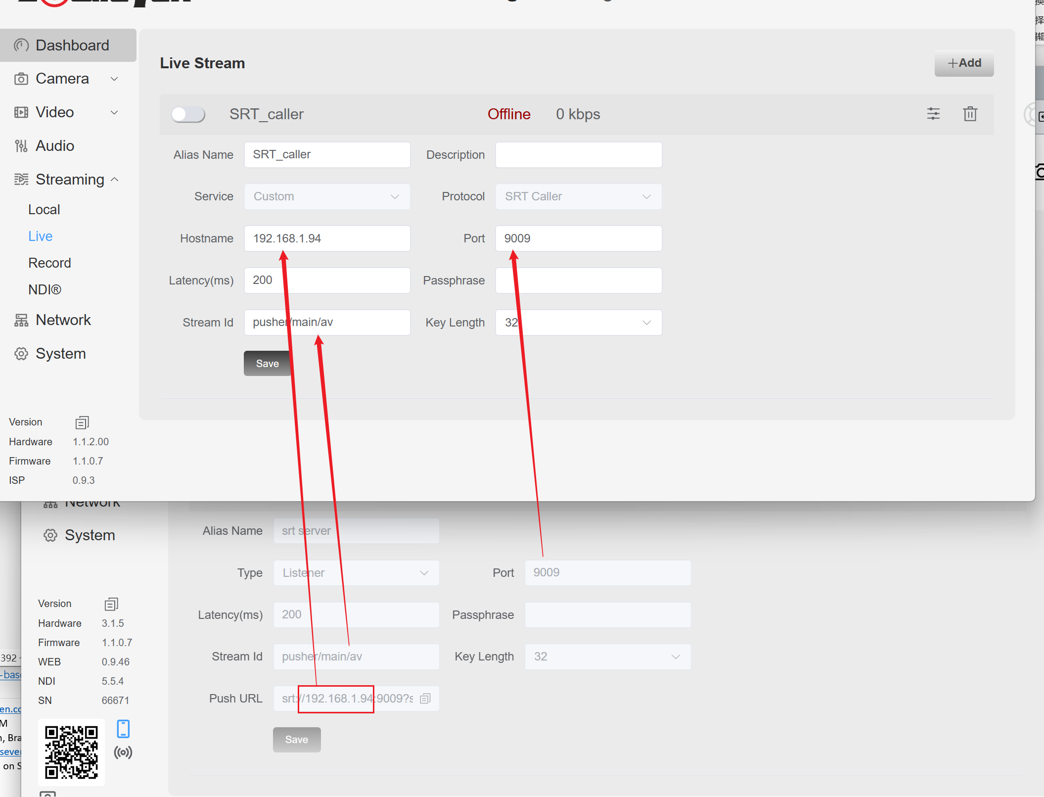Save the SRT_caller stream settings
Image resolution: width=1044 pixels, height=797 pixels.
click(267, 364)
